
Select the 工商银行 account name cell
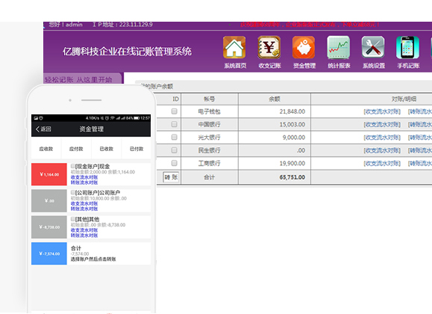pyautogui.click(x=210, y=164)
